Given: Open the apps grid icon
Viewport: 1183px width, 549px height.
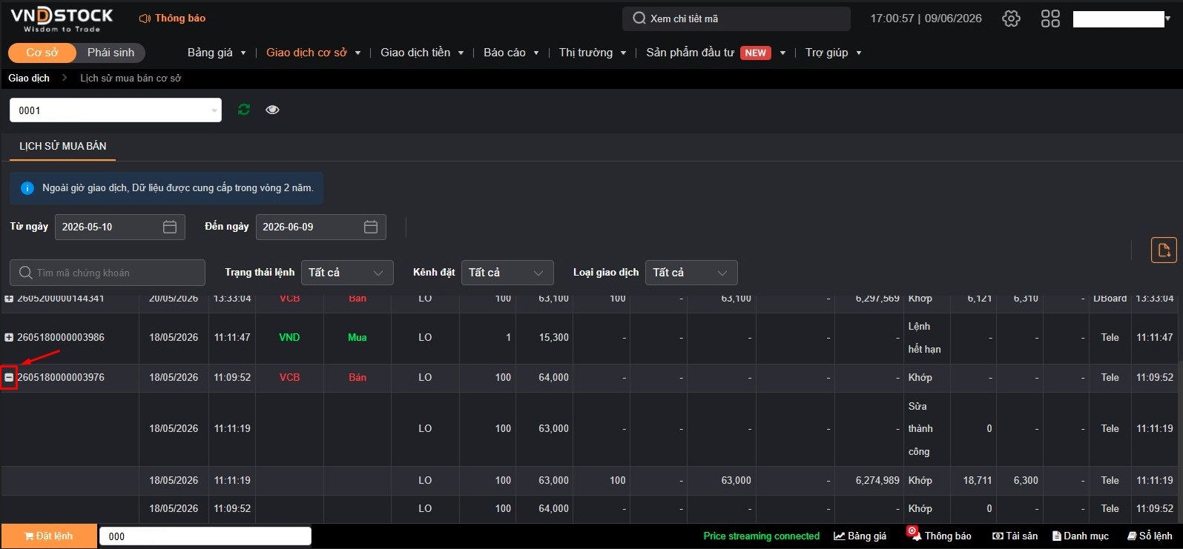Looking at the screenshot, I should (1050, 19).
